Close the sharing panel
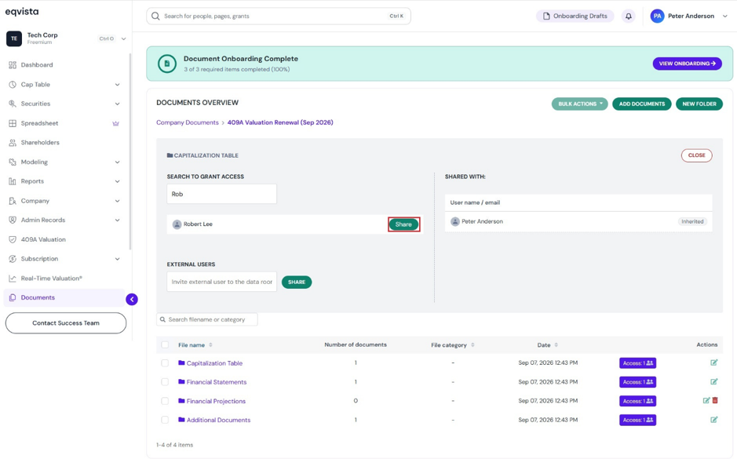The width and height of the screenshot is (737, 459). (696, 155)
